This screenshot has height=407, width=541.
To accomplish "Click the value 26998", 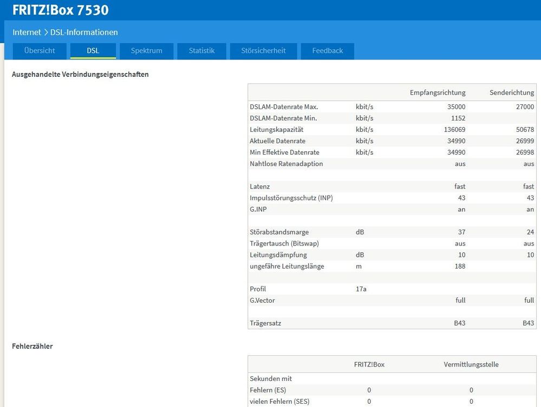I will coord(525,152).
